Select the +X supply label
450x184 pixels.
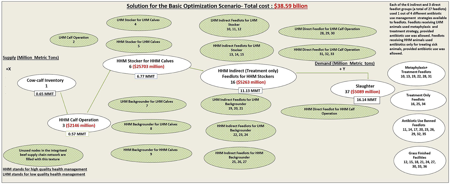click(x=9, y=69)
